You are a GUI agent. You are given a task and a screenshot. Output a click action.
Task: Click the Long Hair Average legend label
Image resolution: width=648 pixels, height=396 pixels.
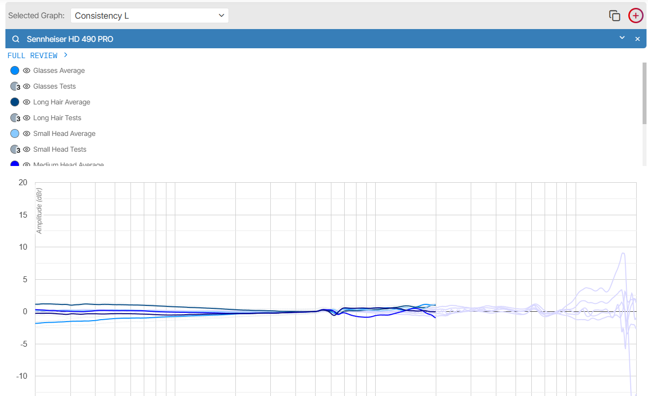coord(62,102)
